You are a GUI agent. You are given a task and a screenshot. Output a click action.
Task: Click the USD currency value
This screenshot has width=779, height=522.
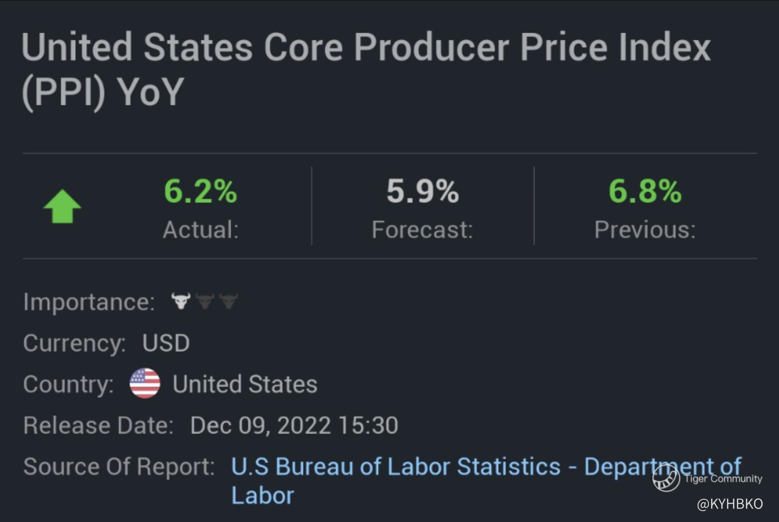tap(166, 343)
